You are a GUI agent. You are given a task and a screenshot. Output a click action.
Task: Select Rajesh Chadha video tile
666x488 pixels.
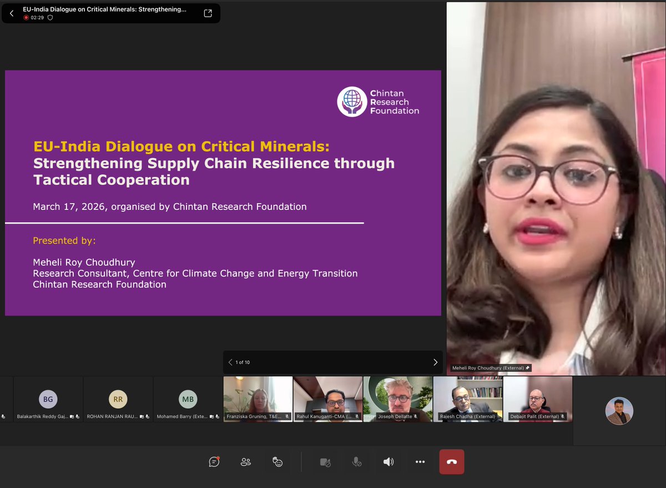[x=468, y=399]
